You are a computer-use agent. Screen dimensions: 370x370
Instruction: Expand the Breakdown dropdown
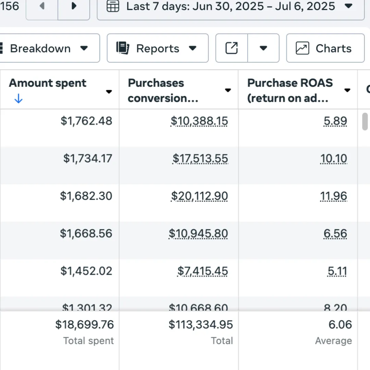coord(84,48)
